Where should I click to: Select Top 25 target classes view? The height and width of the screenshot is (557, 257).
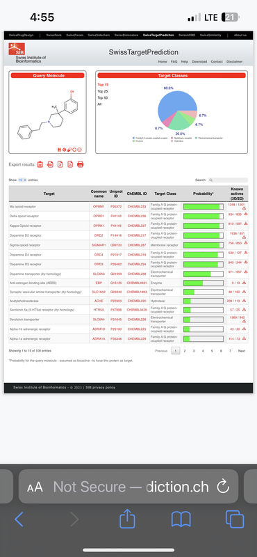click(x=103, y=91)
